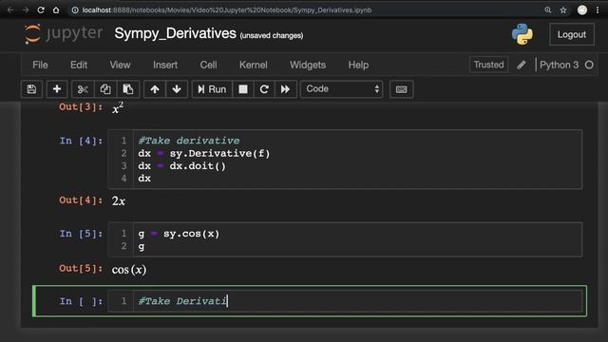Copy selected cells icon
The image size is (608, 342).
105,89
